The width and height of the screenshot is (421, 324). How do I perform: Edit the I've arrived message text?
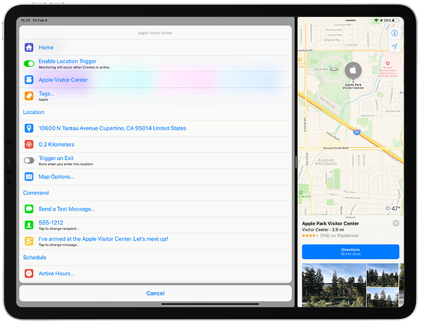point(156,241)
